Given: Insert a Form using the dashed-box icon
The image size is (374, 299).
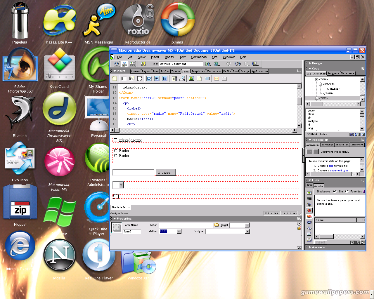Looking at the screenshot, I should tap(114, 78).
